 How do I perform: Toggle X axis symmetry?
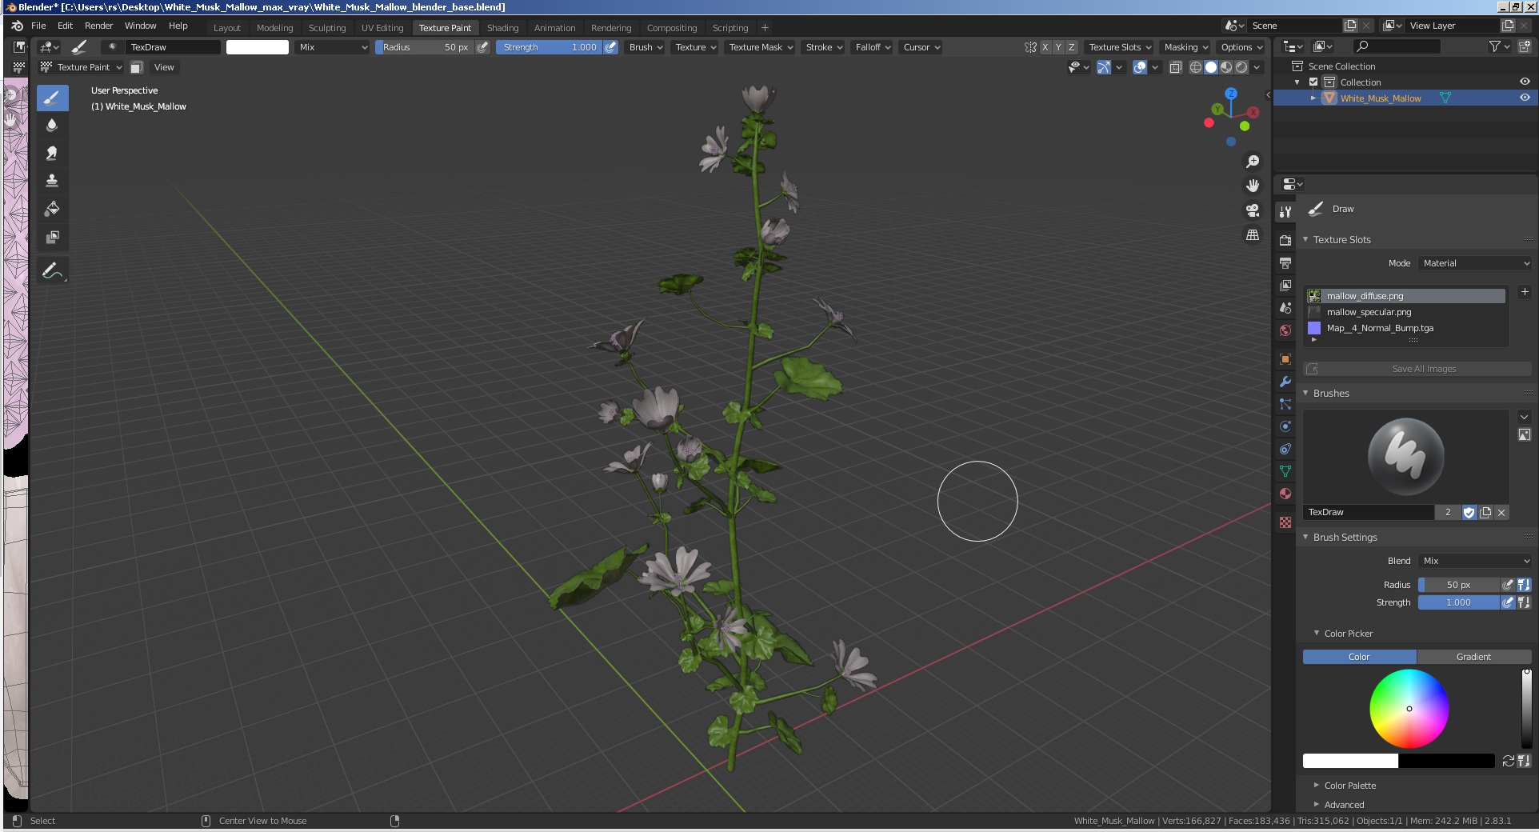pos(1045,47)
